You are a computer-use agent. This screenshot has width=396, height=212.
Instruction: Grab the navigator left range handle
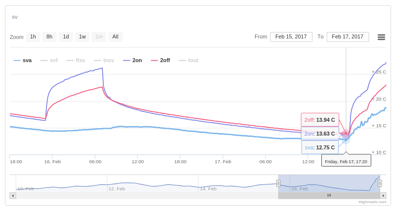point(278,183)
